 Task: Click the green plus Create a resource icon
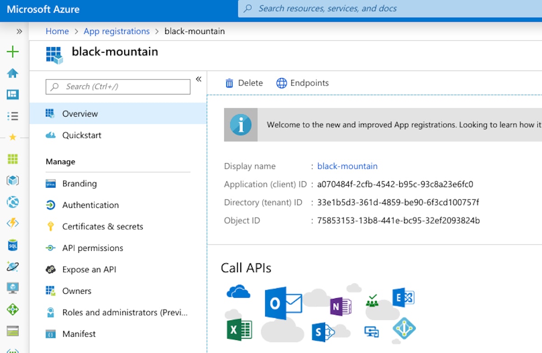click(x=13, y=52)
